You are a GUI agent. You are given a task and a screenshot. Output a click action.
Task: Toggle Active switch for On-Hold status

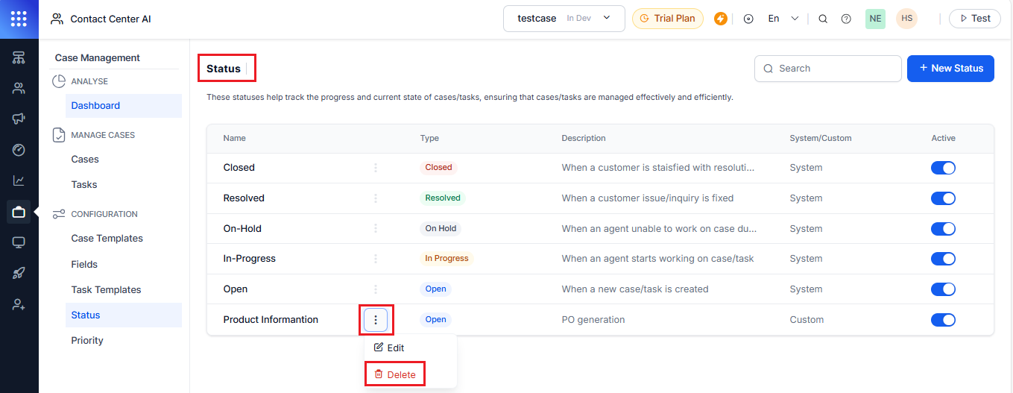click(x=943, y=229)
